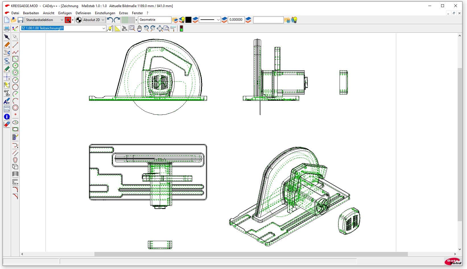Image resolution: width=467 pixels, height=269 pixels.
Task: Choose the orange pencil draw tool
Action: click(7, 45)
